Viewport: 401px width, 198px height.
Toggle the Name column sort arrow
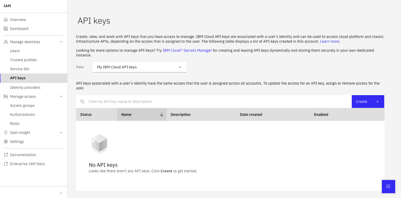tap(161, 114)
